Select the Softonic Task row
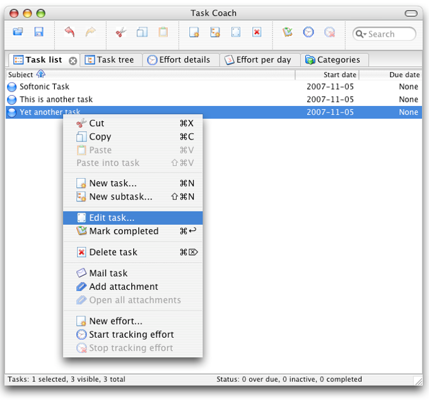429x404 pixels. click(214, 86)
